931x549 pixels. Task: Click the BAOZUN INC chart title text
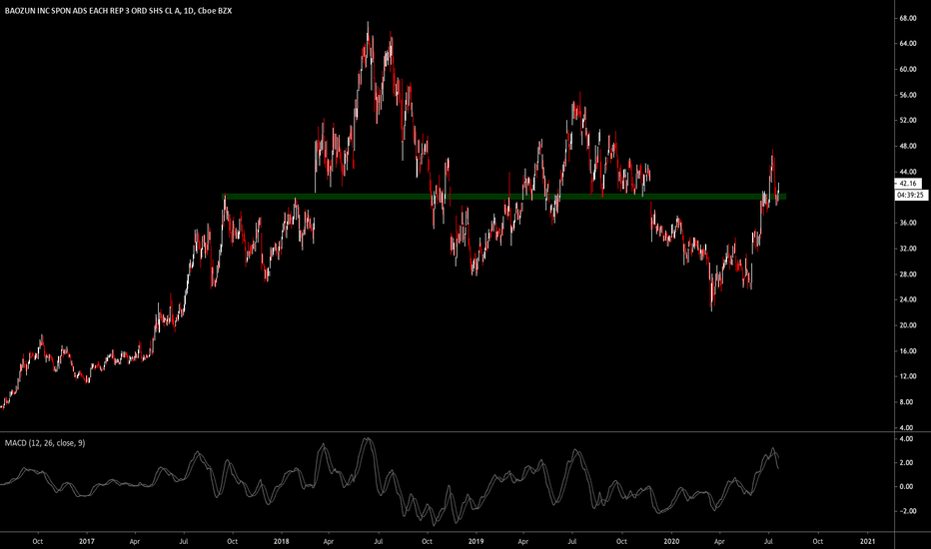pos(118,11)
